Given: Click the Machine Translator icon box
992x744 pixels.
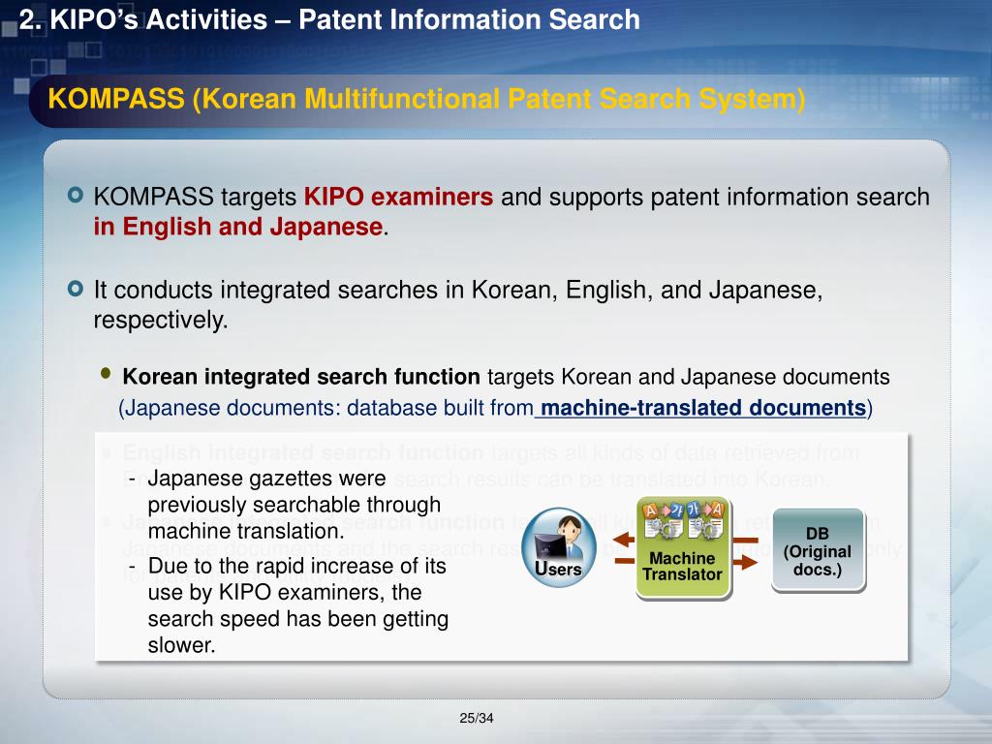Looking at the screenshot, I should (x=683, y=548).
